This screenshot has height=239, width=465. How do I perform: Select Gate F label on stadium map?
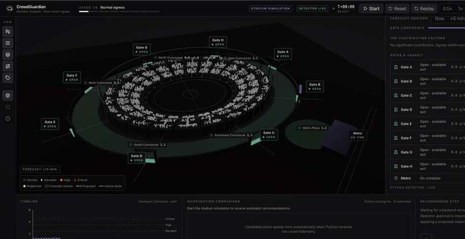pos(72,77)
